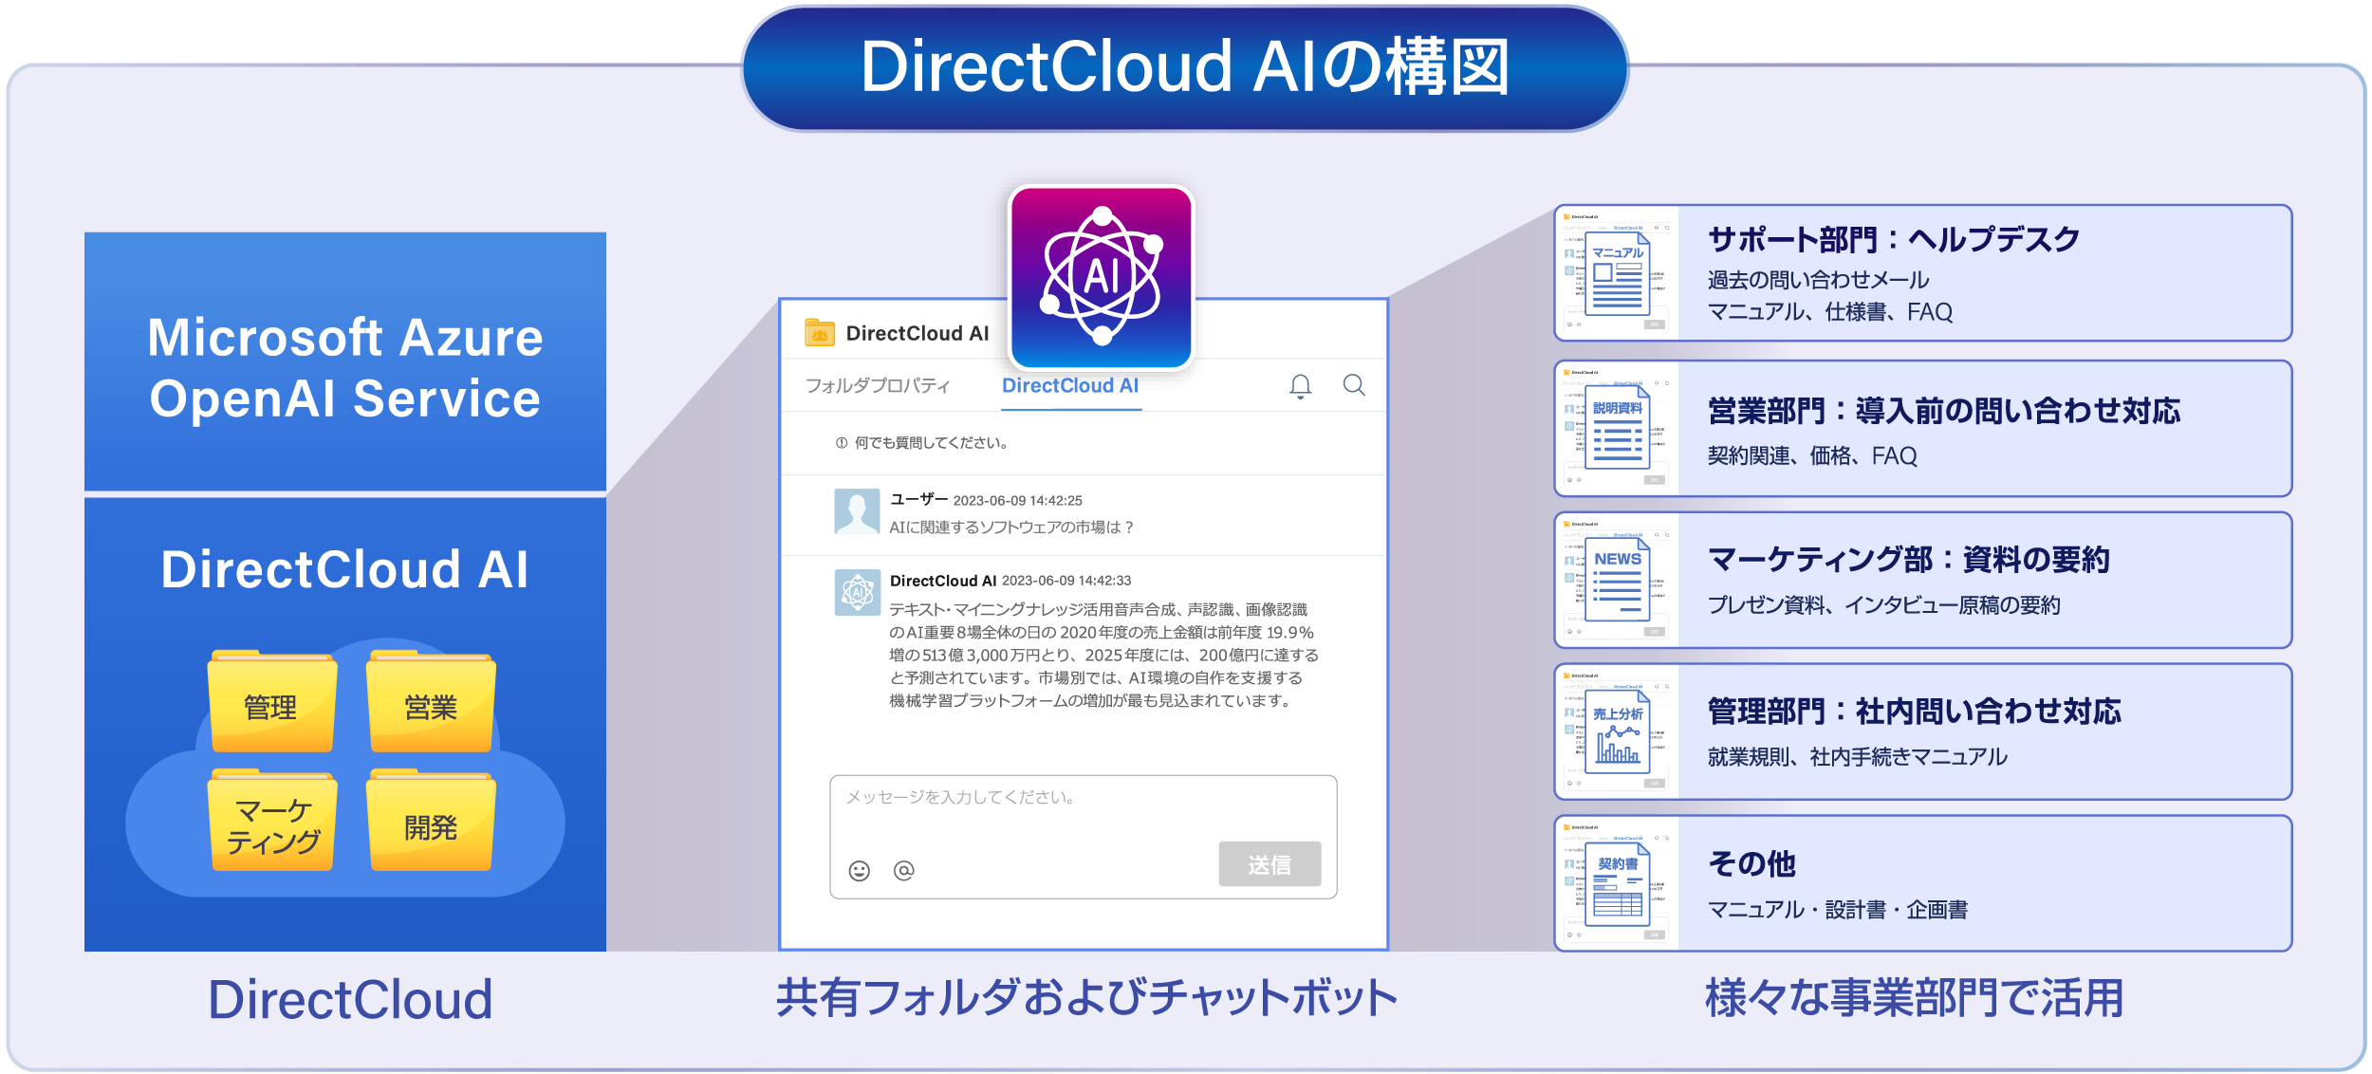Click 過去の問い合わせメール text
The height and width of the screenshot is (1074, 2372).
(1819, 280)
